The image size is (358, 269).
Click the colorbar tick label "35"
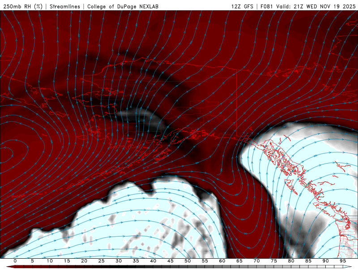click(136, 261)
